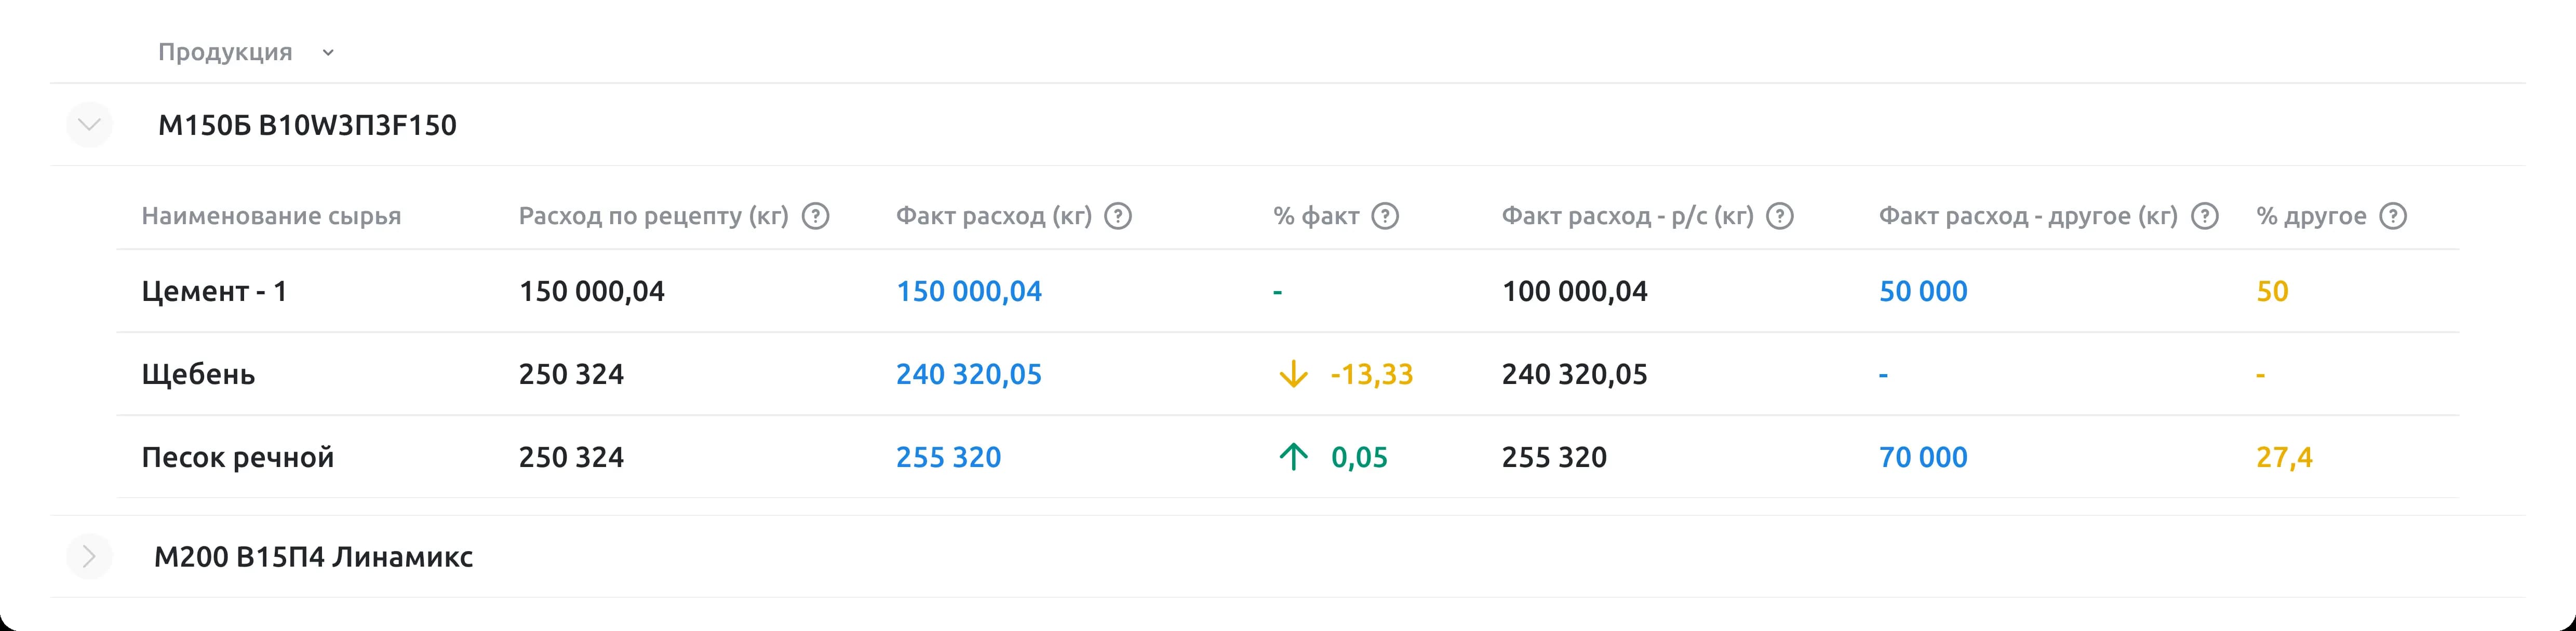Expand the M200 B15П4 Линамикс product group
The height and width of the screenshot is (631, 2576).
89,557
